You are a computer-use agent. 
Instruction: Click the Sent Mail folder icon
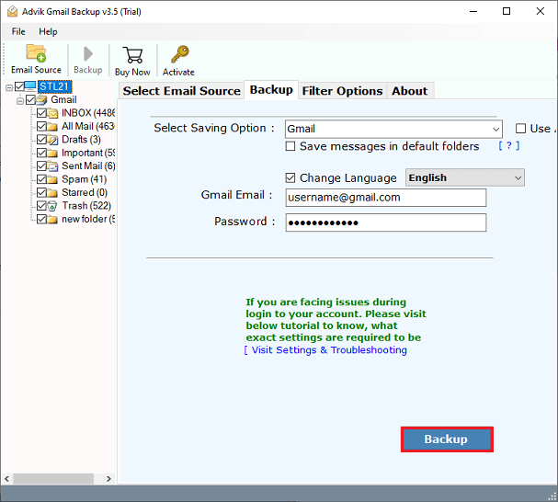(52, 166)
